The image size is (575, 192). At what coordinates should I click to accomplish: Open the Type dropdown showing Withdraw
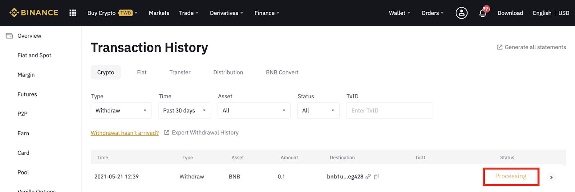(x=121, y=111)
